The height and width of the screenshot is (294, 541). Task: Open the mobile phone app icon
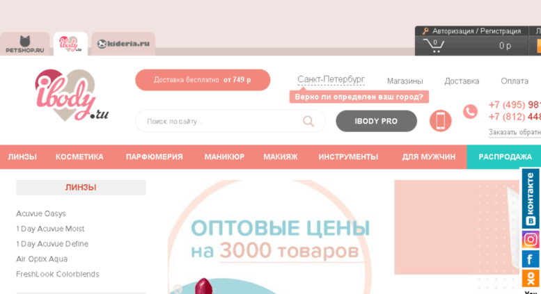click(440, 121)
